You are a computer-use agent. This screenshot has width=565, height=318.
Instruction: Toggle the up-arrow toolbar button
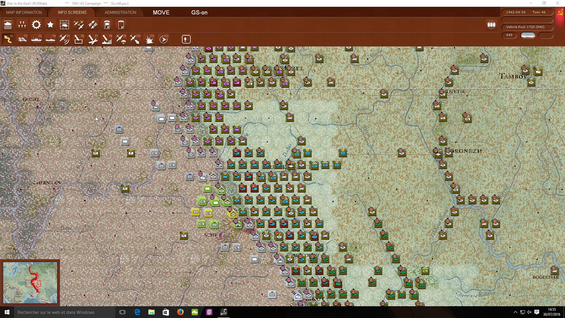coord(186,39)
